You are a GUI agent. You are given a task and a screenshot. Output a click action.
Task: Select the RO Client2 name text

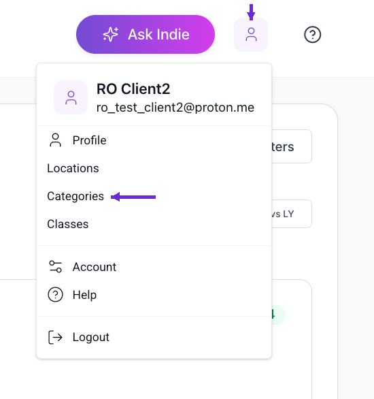(x=133, y=89)
